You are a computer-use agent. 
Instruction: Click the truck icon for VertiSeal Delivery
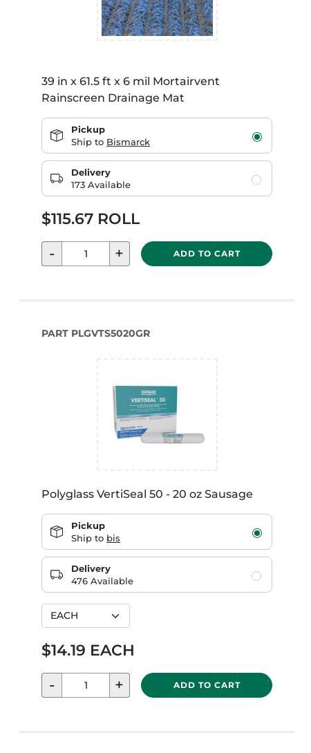point(57,575)
